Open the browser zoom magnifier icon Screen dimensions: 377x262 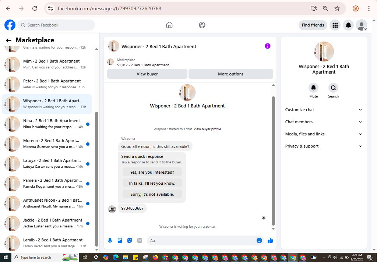(x=325, y=8)
